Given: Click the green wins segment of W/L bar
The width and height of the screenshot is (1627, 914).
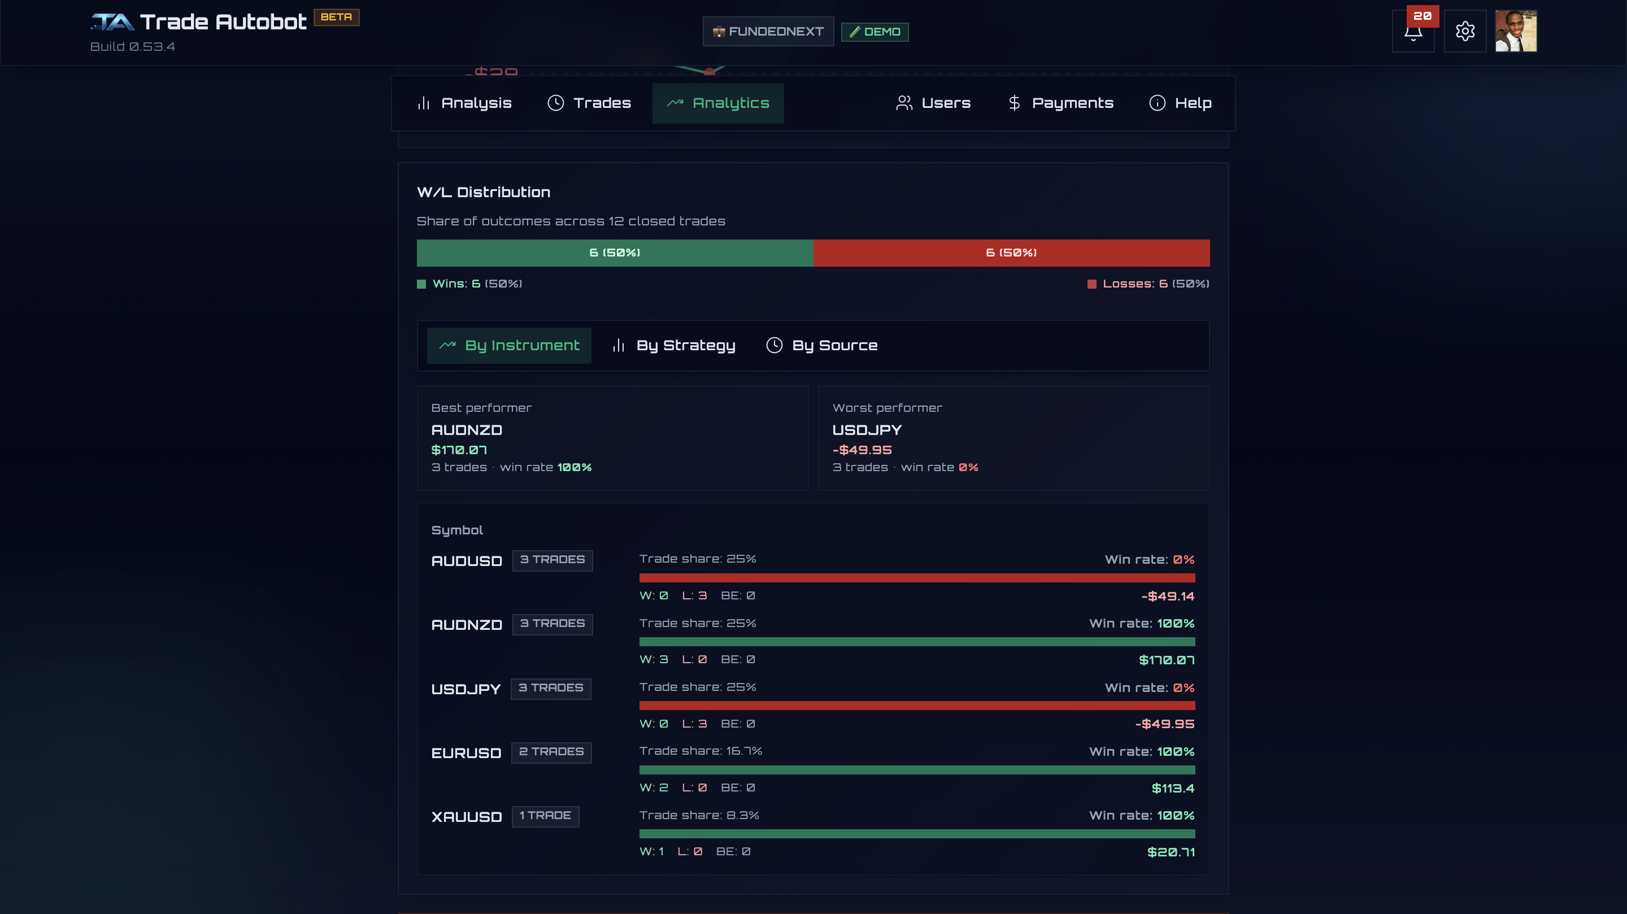Looking at the screenshot, I should 615,252.
